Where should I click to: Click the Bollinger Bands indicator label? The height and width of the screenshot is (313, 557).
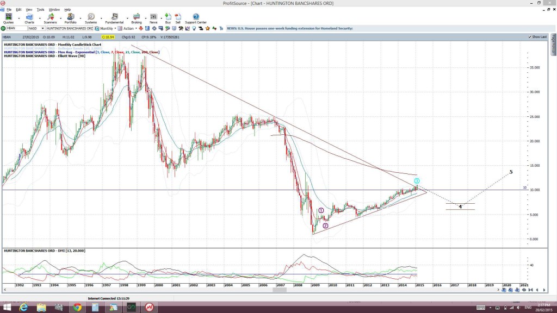tap(53, 48)
